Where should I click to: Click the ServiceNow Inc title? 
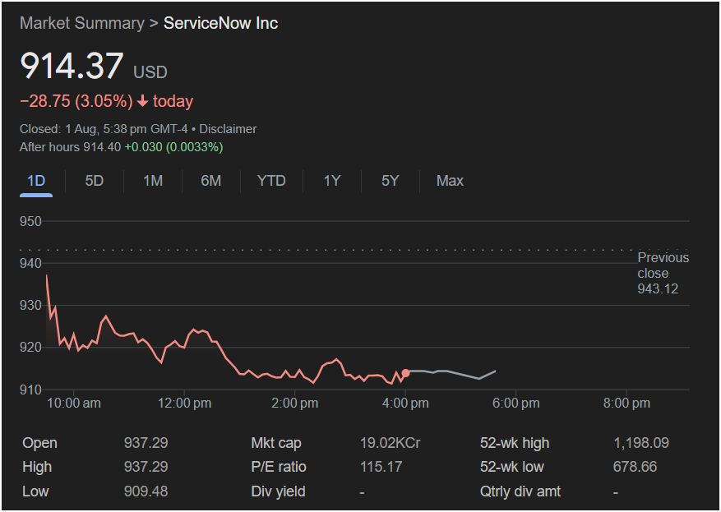[220, 24]
